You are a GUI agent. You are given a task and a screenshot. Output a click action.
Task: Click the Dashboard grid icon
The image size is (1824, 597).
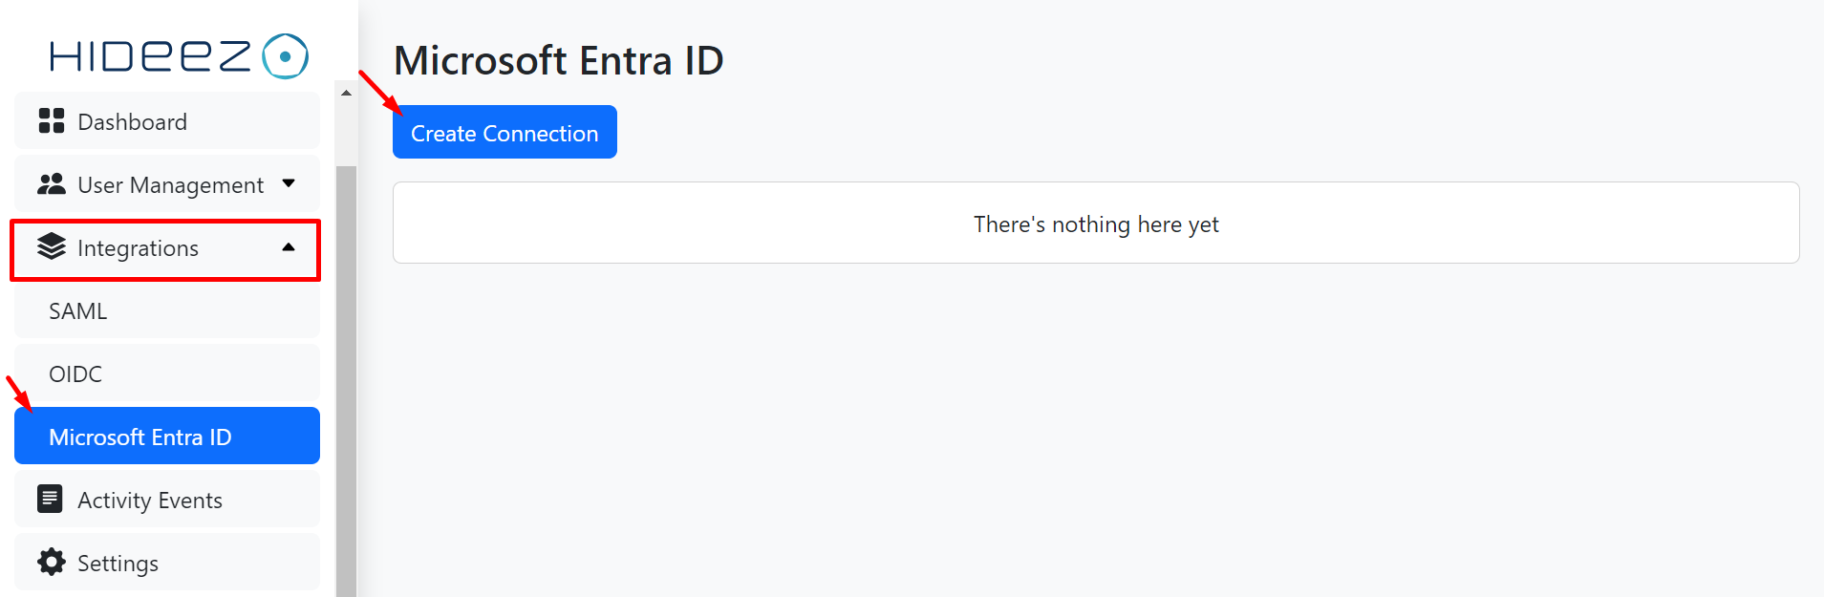[52, 121]
